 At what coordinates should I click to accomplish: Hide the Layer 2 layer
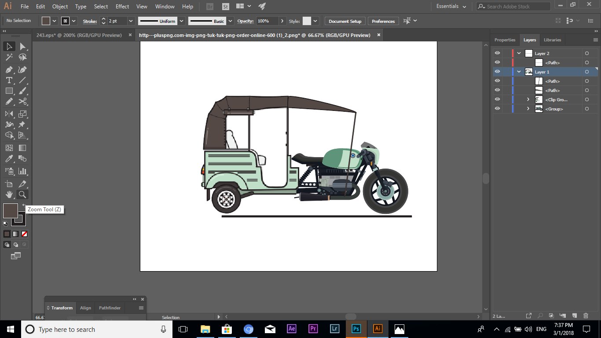pos(497,53)
